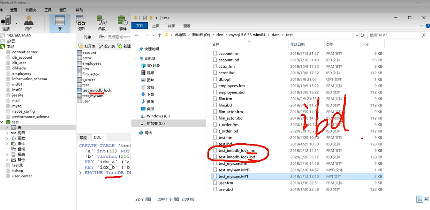430x210 pixels.
Task: Click the data breadcrumb in address bar
Action: (275, 35)
